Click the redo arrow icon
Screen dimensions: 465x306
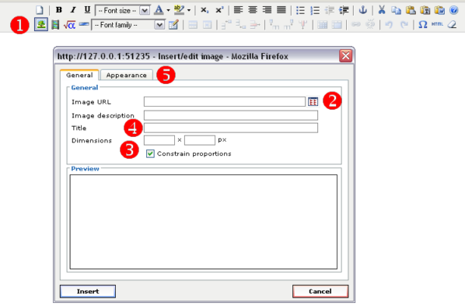coord(404,25)
